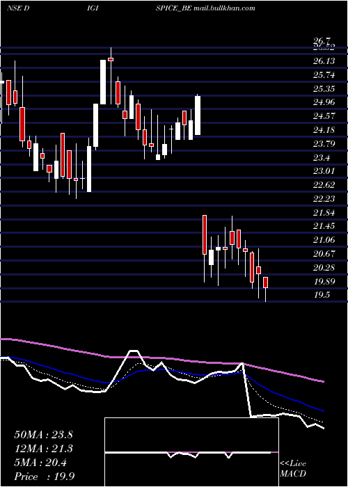
Task: Click the 20.28 price axis label
Action: pyautogui.click(x=324, y=268)
